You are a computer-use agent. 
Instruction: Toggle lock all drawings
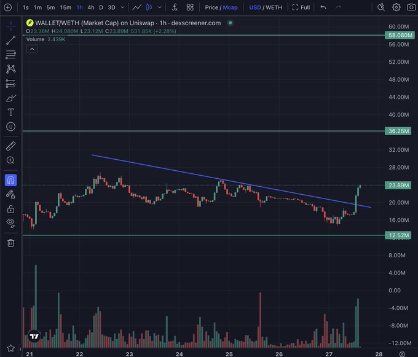[x=10, y=209]
